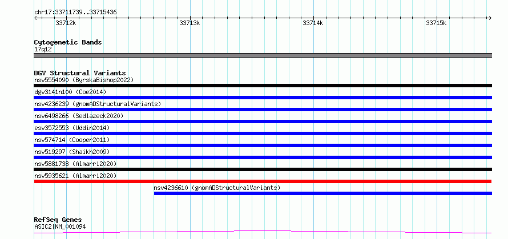Click the blue bar for nsv519297
Viewport: 508px width, 239px height.
coord(263,157)
